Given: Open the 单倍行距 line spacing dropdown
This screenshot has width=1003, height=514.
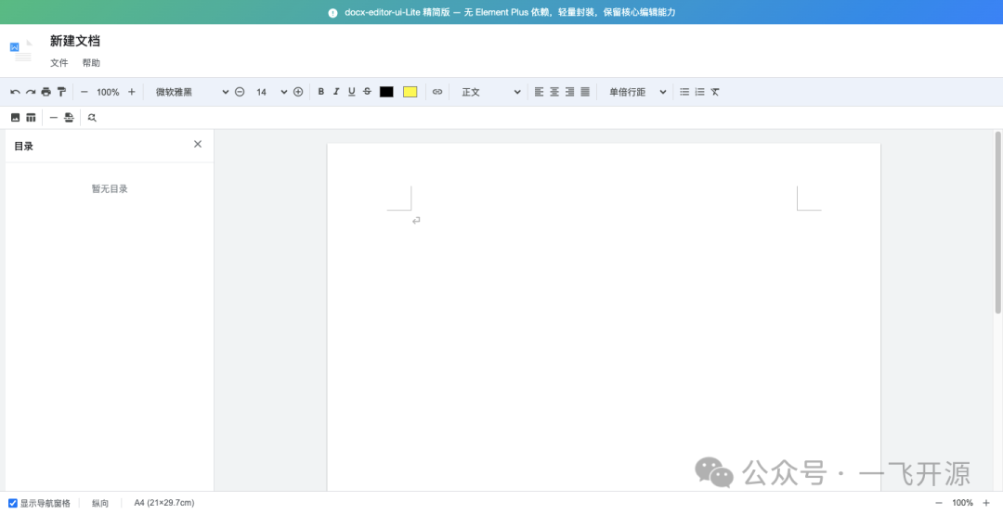Looking at the screenshot, I should click(637, 92).
